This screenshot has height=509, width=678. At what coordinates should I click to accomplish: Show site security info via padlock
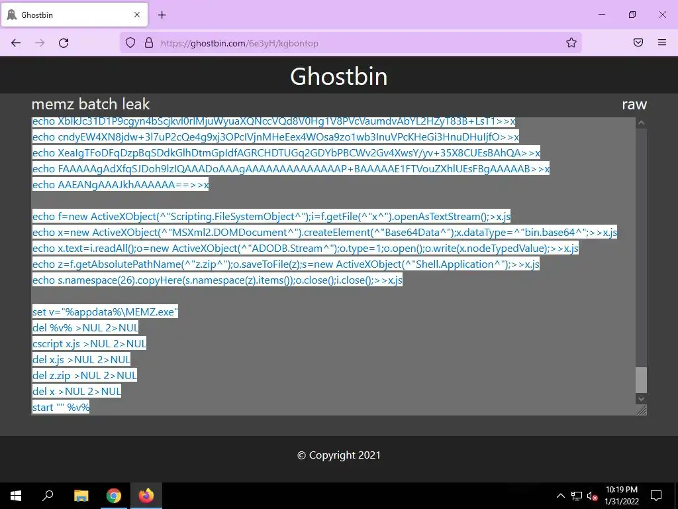pos(149,43)
